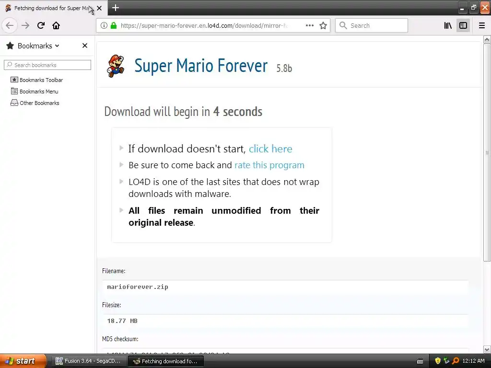Open the Windows start menu
491x368 pixels.
point(23,361)
